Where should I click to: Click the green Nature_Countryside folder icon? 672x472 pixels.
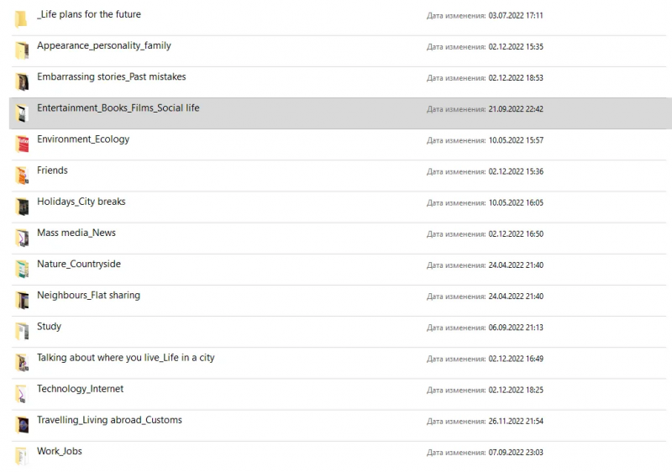click(22, 269)
